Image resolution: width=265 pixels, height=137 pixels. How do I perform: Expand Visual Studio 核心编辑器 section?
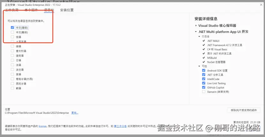(x=196, y=25)
